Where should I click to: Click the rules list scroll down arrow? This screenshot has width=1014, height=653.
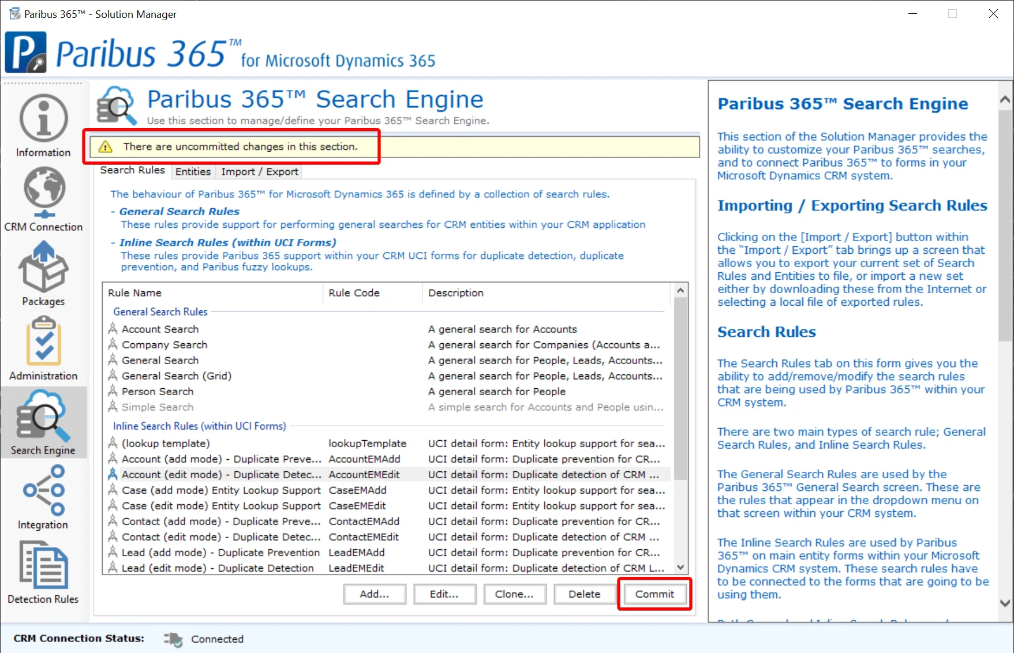tap(680, 567)
